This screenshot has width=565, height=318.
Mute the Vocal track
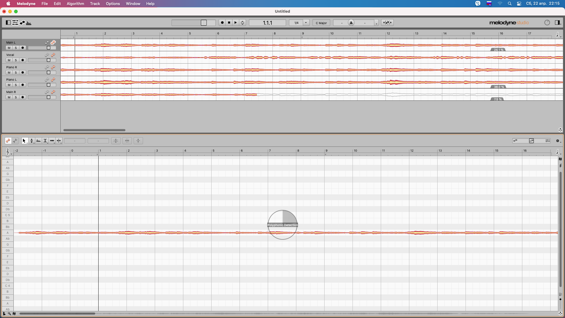9,60
